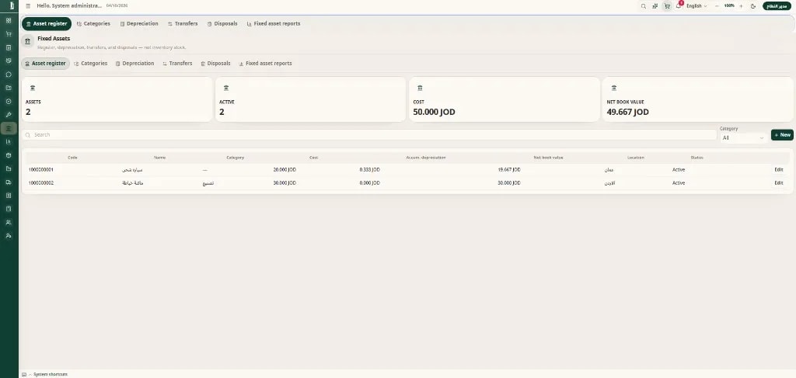The height and width of the screenshot is (378, 796).
Task: Open the dark green user profile badge
Action: (x=777, y=6)
